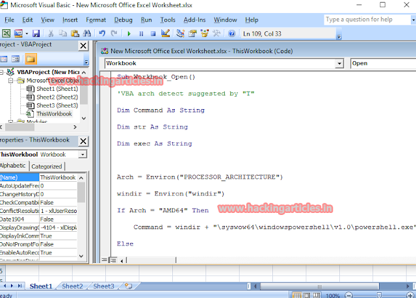
Task: Switch to the Sheet2 tab in Excel
Action: click(72, 286)
